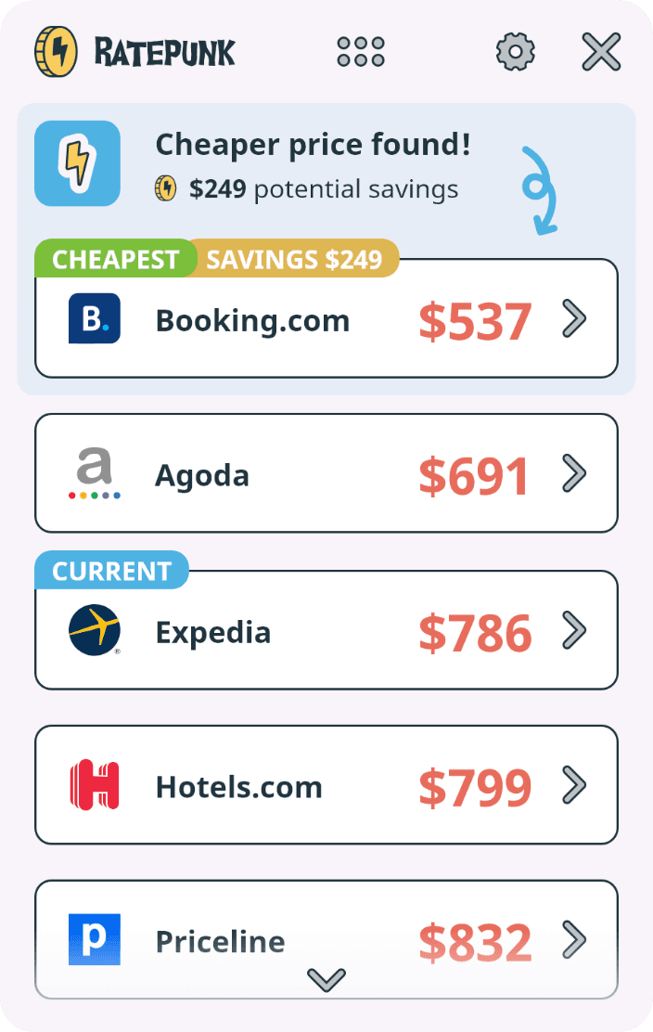The height and width of the screenshot is (1032, 653).
Task: Click the Priceline $832 offer row
Action: (x=326, y=939)
